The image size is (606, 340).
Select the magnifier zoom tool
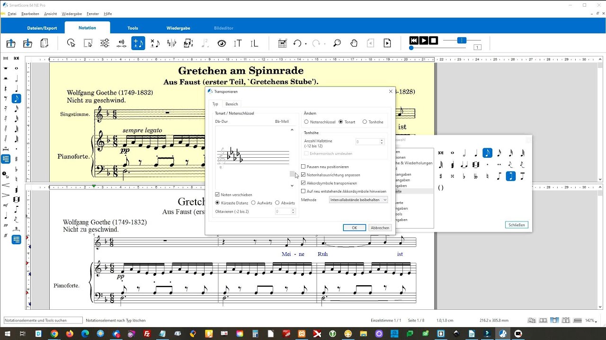point(337,43)
